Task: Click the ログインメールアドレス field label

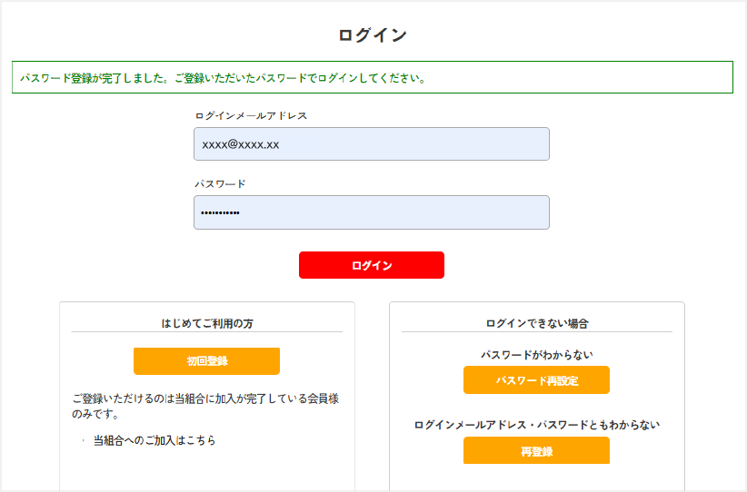Action: point(251,116)
